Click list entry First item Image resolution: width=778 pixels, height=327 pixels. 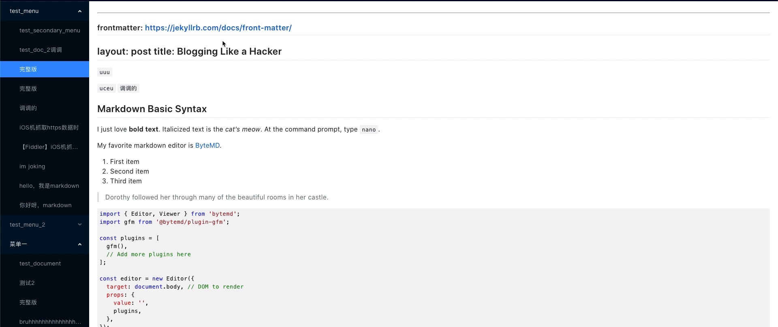pyautogui.click(x=125, y=161)
